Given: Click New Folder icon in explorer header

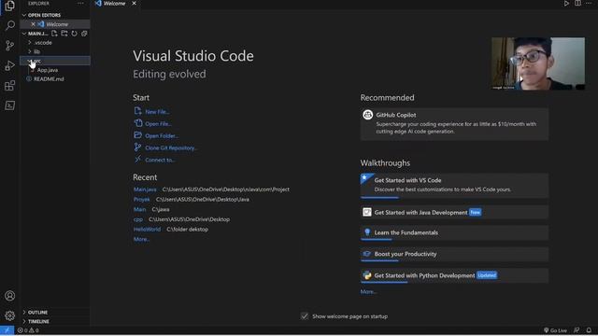Looking at the screenshot, I should click(64, 34).
